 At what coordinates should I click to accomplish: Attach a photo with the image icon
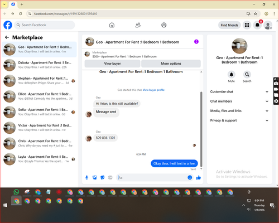click(x=95, y=178)
